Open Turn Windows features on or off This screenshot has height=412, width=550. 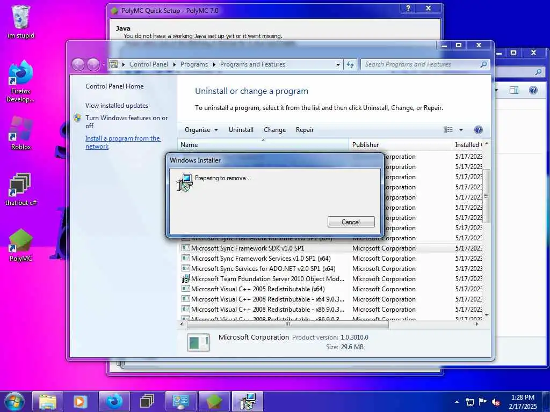click(x=126, y=122)
